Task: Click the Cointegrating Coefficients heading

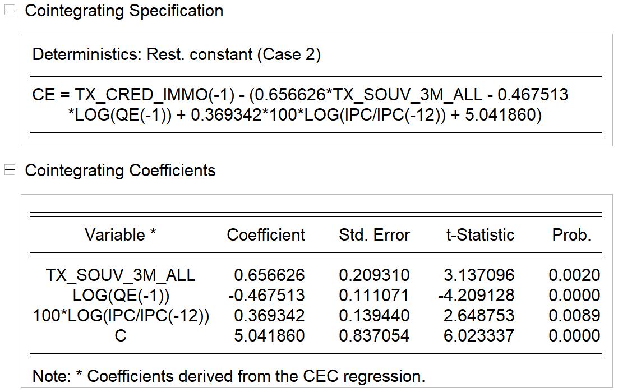Action: click(120, 170)
